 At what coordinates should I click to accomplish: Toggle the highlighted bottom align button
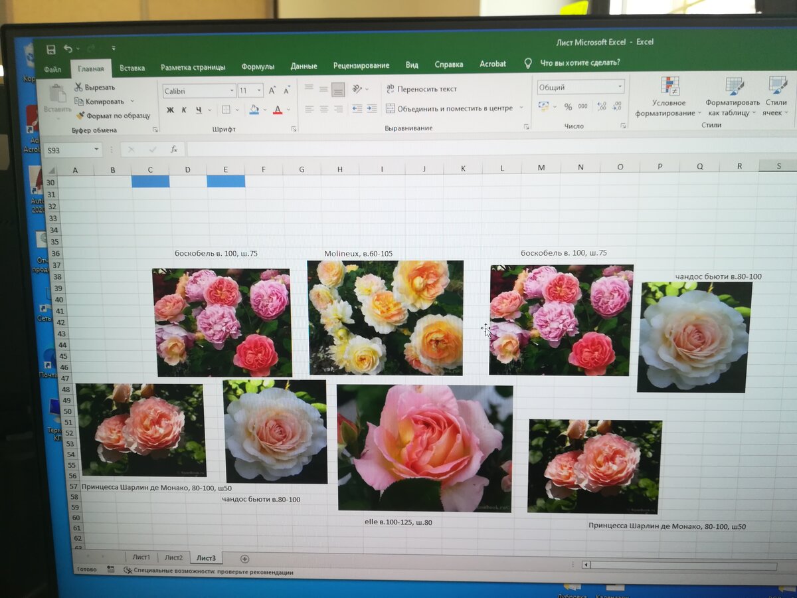(x=338, y=88)
